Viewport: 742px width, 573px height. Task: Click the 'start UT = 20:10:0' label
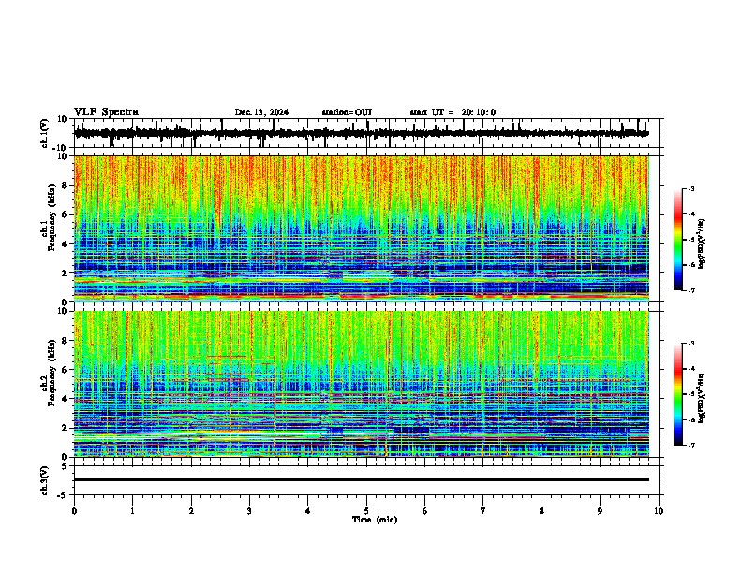click(453, 112)
